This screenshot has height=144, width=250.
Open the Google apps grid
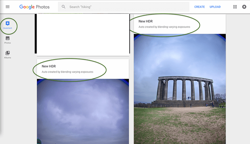coord(235,7)
